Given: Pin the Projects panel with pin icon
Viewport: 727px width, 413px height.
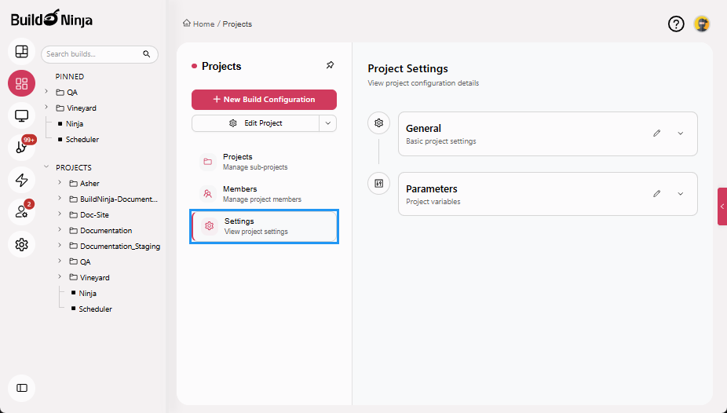Looking at the screenshot, I should pos(330,65).
